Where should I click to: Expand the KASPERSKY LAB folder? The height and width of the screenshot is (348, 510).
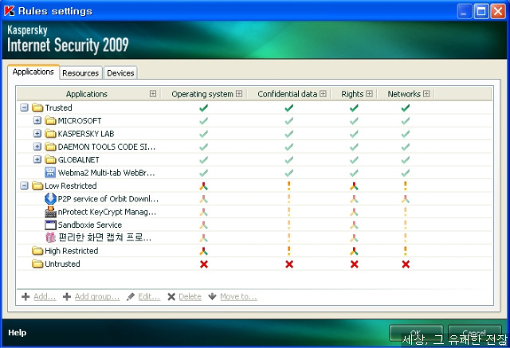click(x=37, y=134)
